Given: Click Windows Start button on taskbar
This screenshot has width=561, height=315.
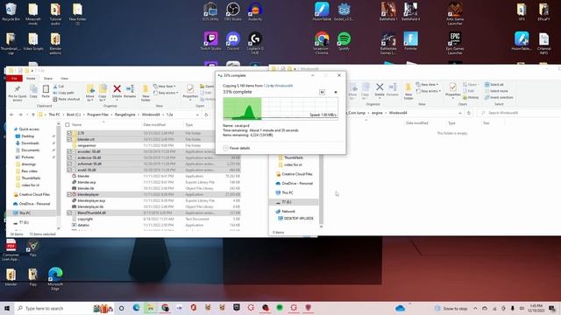Looking at the screenshot, I should pos(7,308).
